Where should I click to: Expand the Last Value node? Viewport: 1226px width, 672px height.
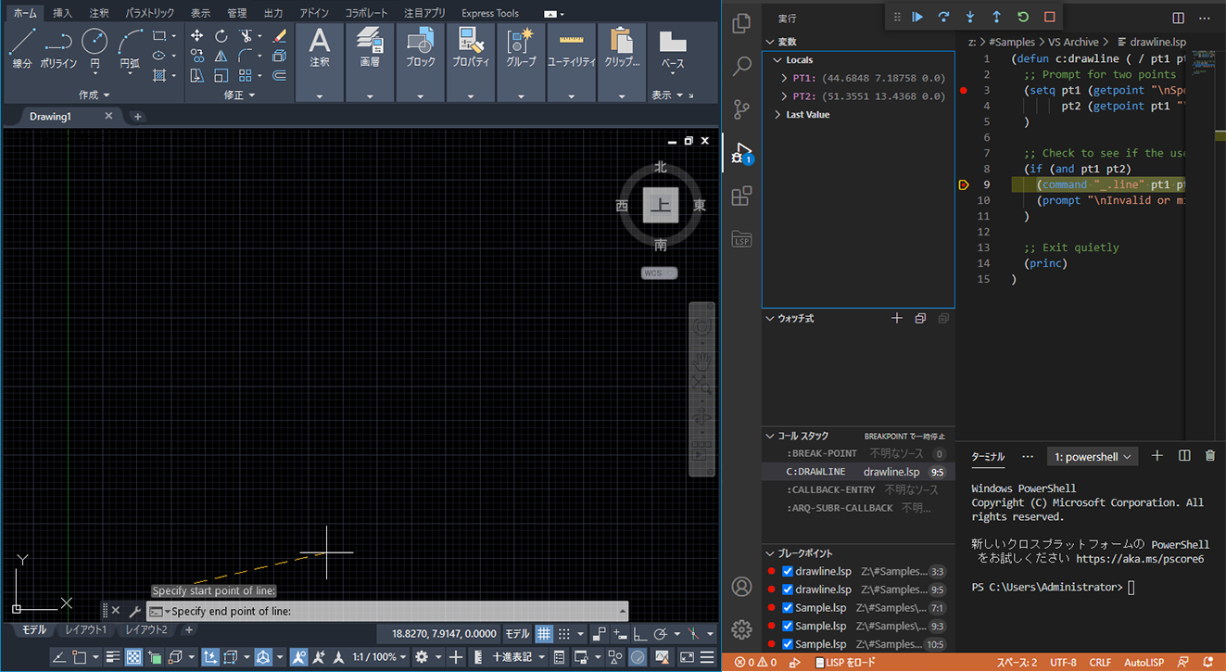pos(777,115)
